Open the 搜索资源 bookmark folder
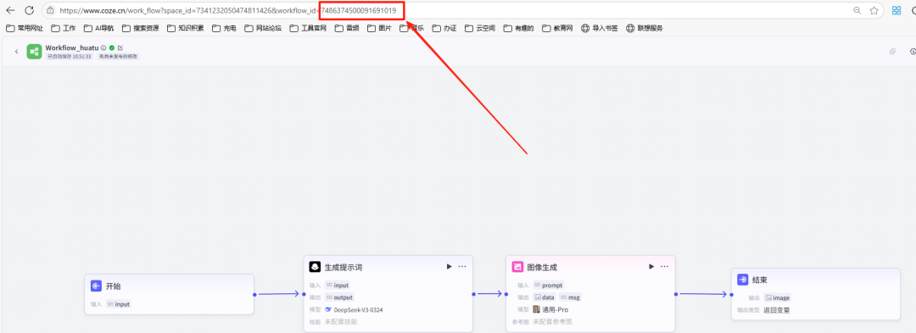Screen dimensions: 916x333 [x=140, y=28]
